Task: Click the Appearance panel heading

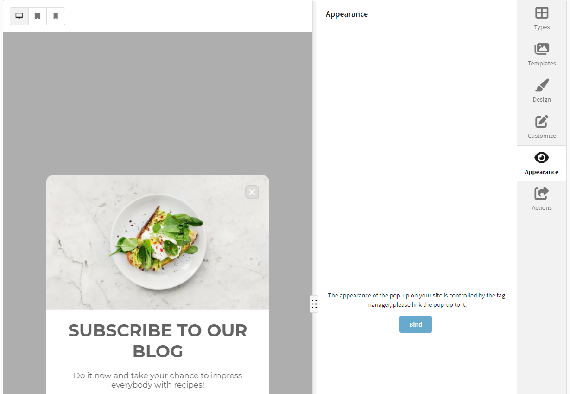Action: pyautogui.click(x=347, y=14)
